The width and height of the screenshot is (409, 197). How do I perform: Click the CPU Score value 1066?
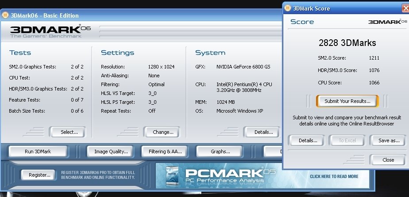(374, 83)
